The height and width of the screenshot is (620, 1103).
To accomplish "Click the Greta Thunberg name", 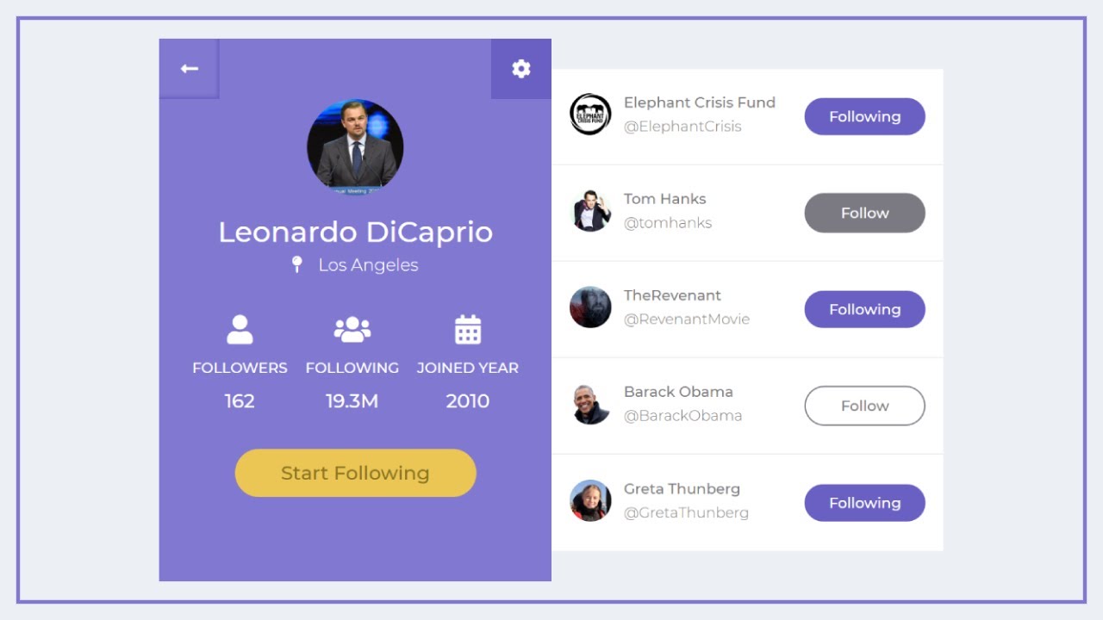I will pos(682,488).
